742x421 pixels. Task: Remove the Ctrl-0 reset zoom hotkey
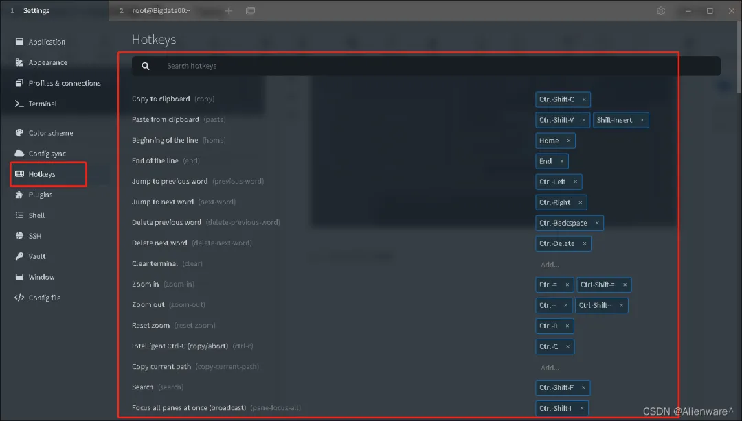point(567,326)
